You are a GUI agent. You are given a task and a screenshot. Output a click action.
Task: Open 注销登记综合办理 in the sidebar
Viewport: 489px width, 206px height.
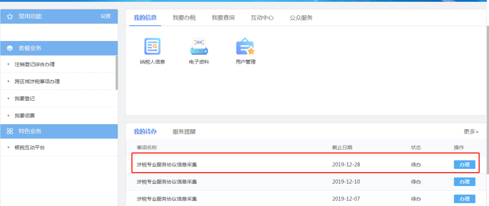pyautogui.click(x=34, y=65)
